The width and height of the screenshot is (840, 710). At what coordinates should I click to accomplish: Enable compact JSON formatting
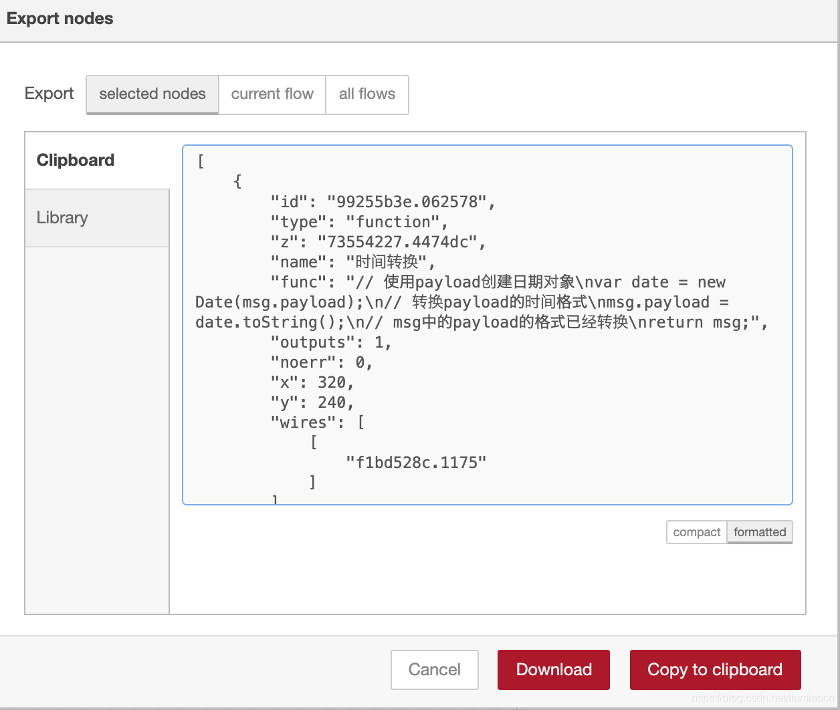[696, 532]
